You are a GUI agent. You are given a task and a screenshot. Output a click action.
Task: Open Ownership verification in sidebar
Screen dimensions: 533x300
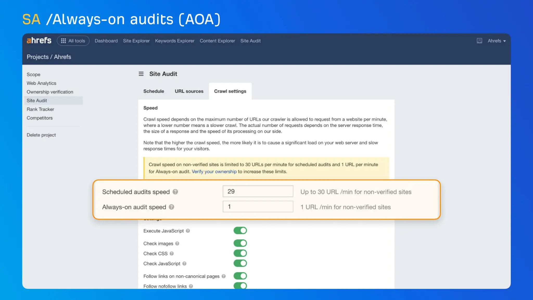(50, 92)
